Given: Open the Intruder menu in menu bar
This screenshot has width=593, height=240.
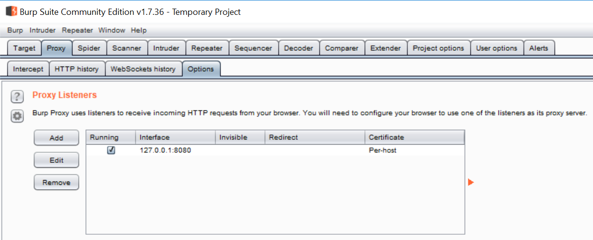Looking at the screenshot, I should (x=43, y=30).
